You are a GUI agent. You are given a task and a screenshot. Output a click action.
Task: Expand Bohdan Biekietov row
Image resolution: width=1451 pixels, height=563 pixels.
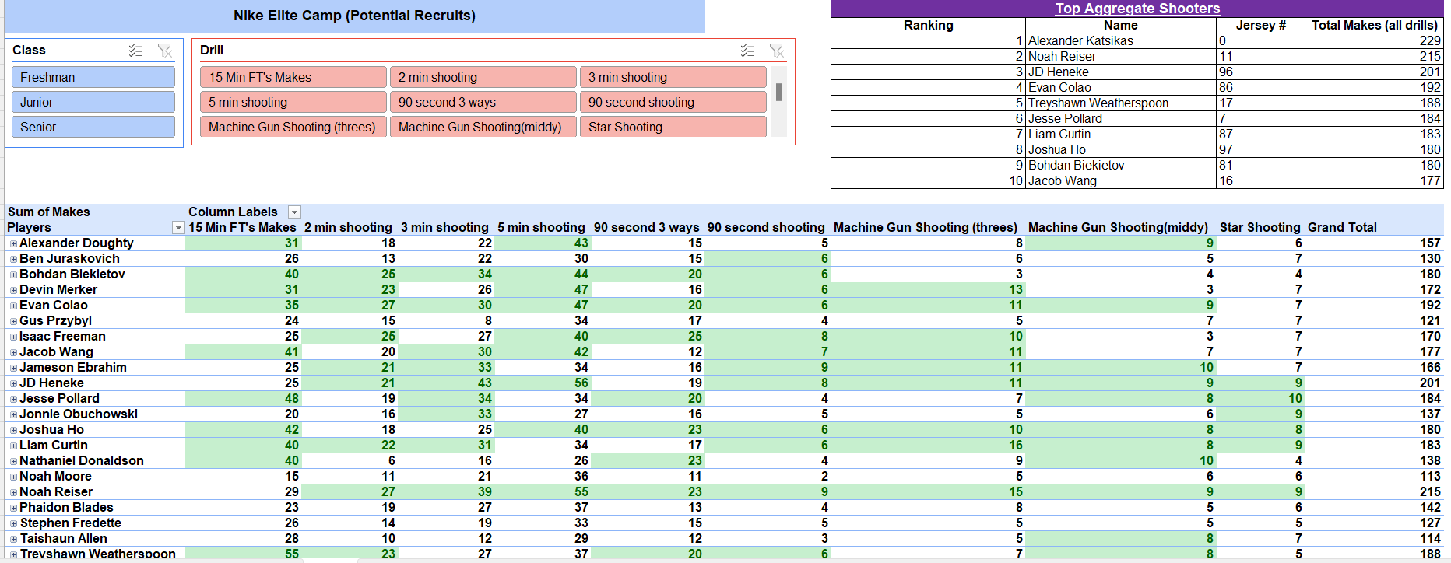(x=13, y=275)
